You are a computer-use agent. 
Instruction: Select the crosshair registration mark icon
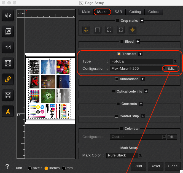pos(132,30)
